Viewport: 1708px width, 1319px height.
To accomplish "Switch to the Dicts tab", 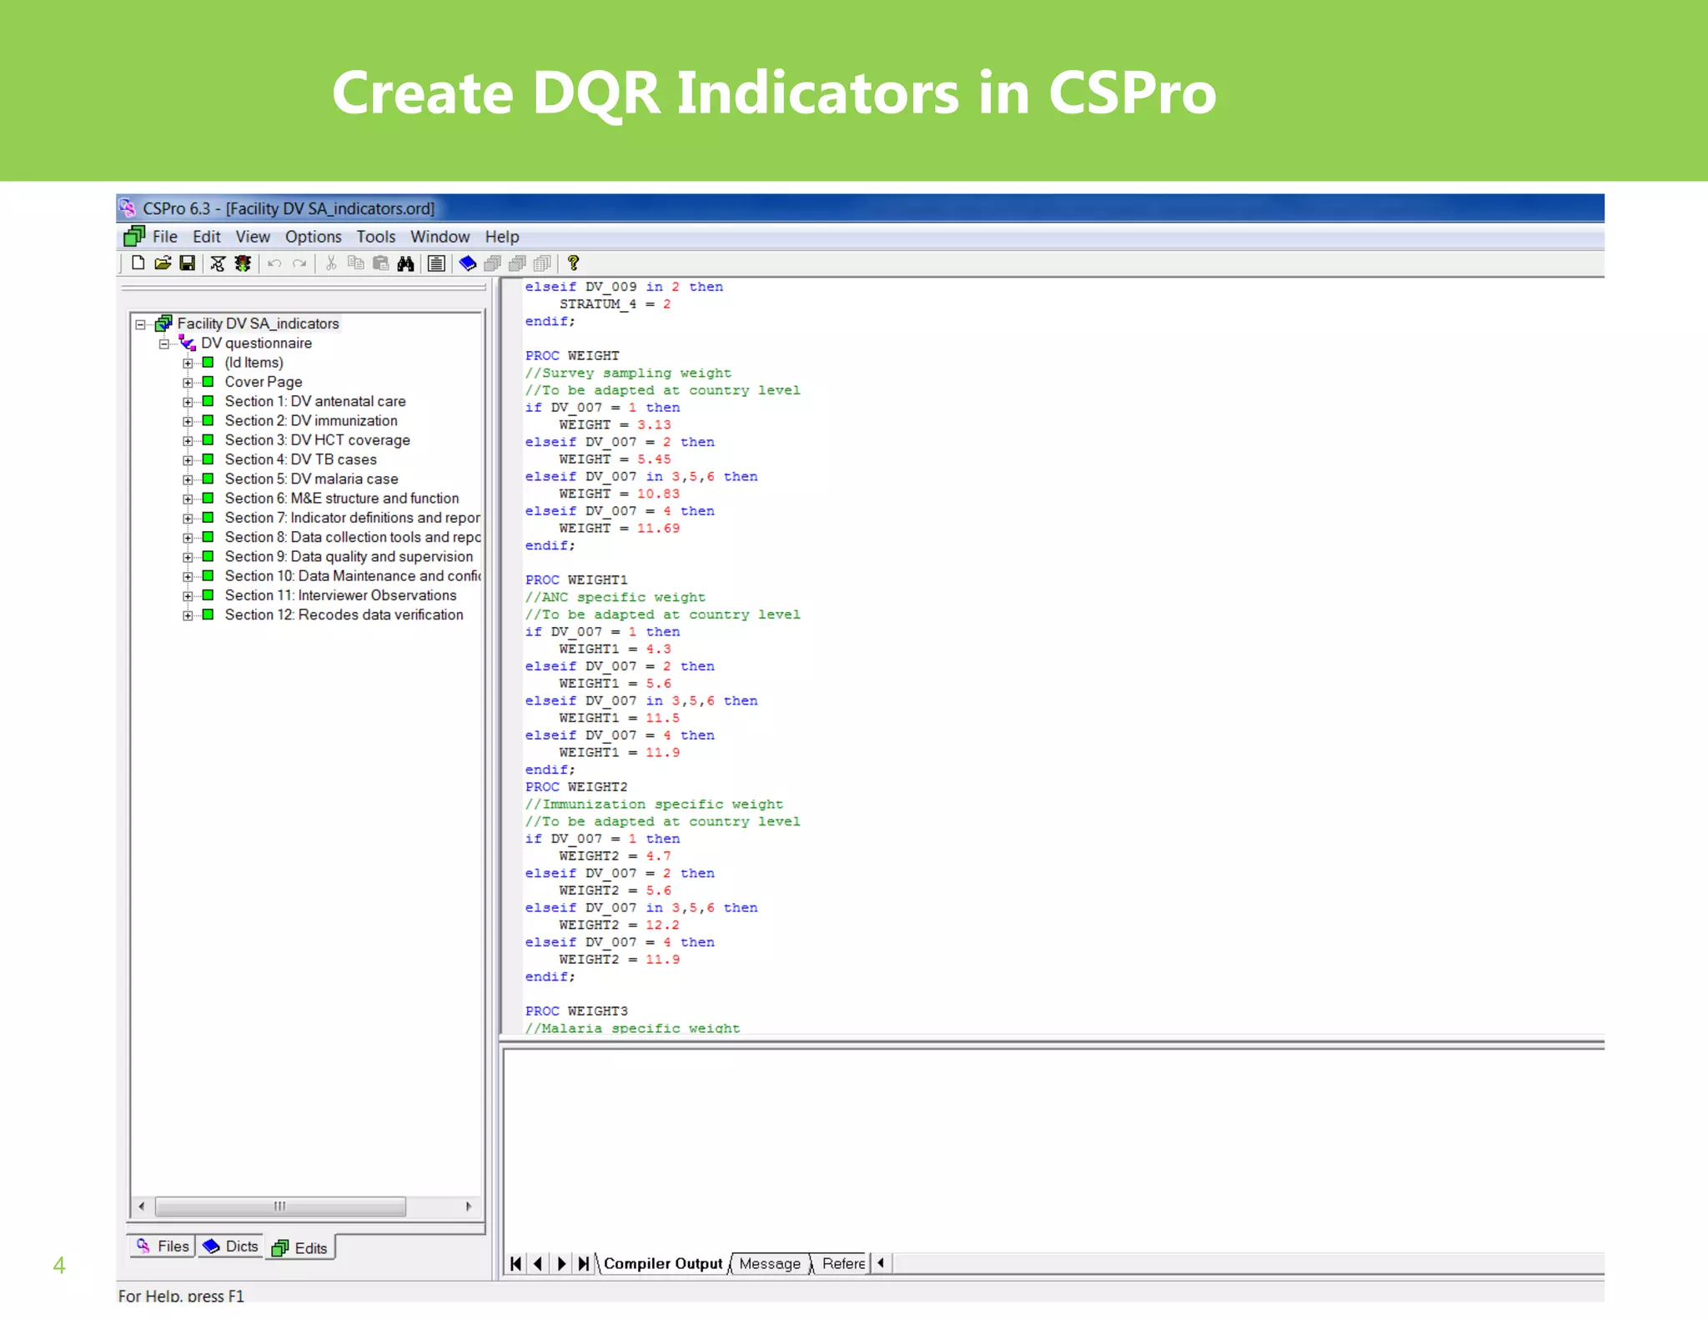I will pyautogui.click(x=231, y=1246).
